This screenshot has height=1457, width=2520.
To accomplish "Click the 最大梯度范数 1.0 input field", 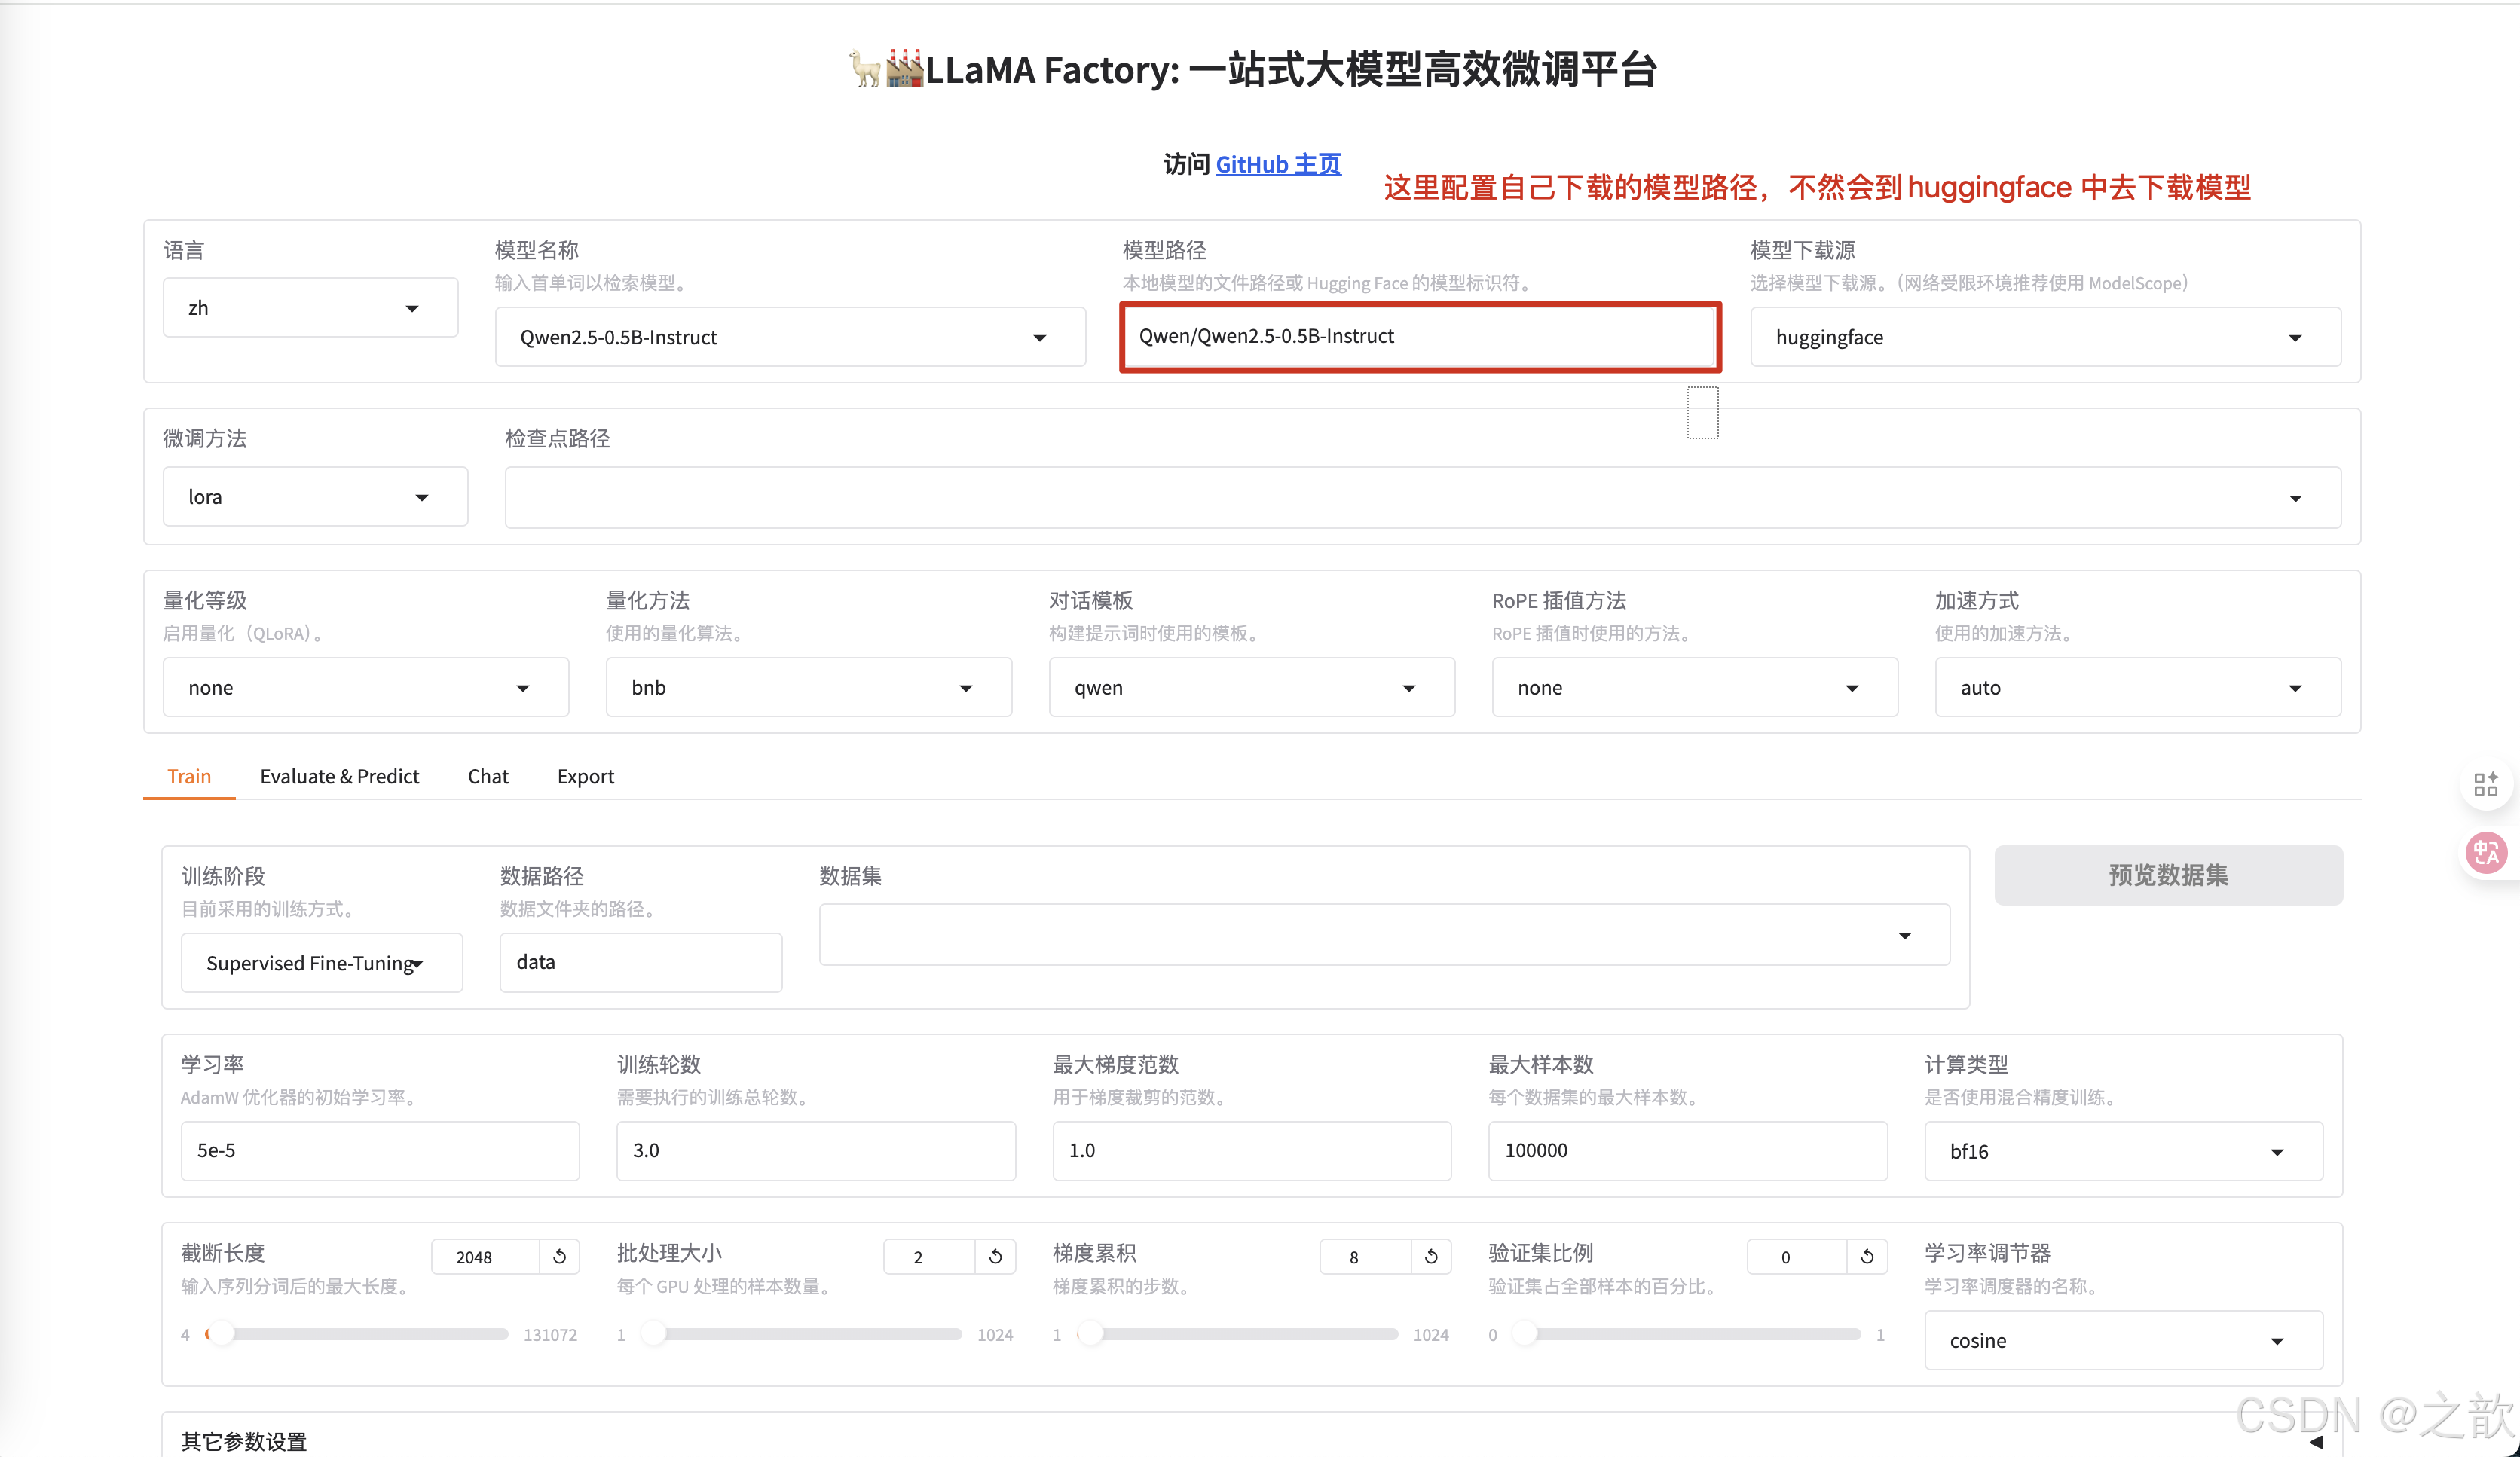I will click(x=1252, y=1150).
